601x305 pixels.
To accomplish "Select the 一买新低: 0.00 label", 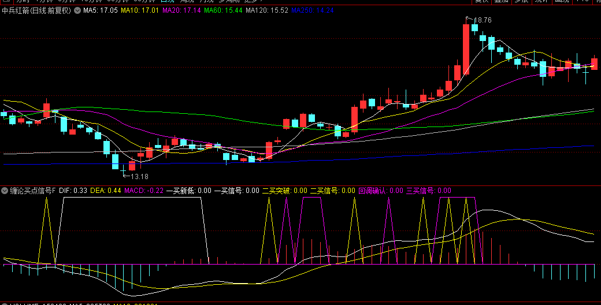I will tap(188, 191).
